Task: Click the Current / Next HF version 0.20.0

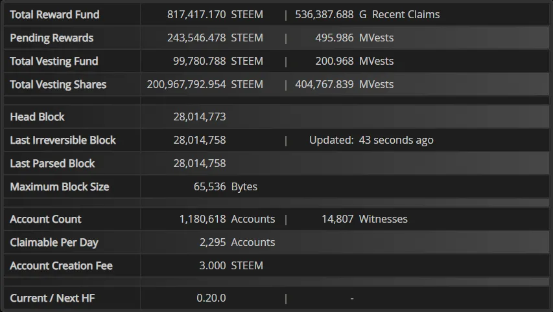Action: [211, 298]
